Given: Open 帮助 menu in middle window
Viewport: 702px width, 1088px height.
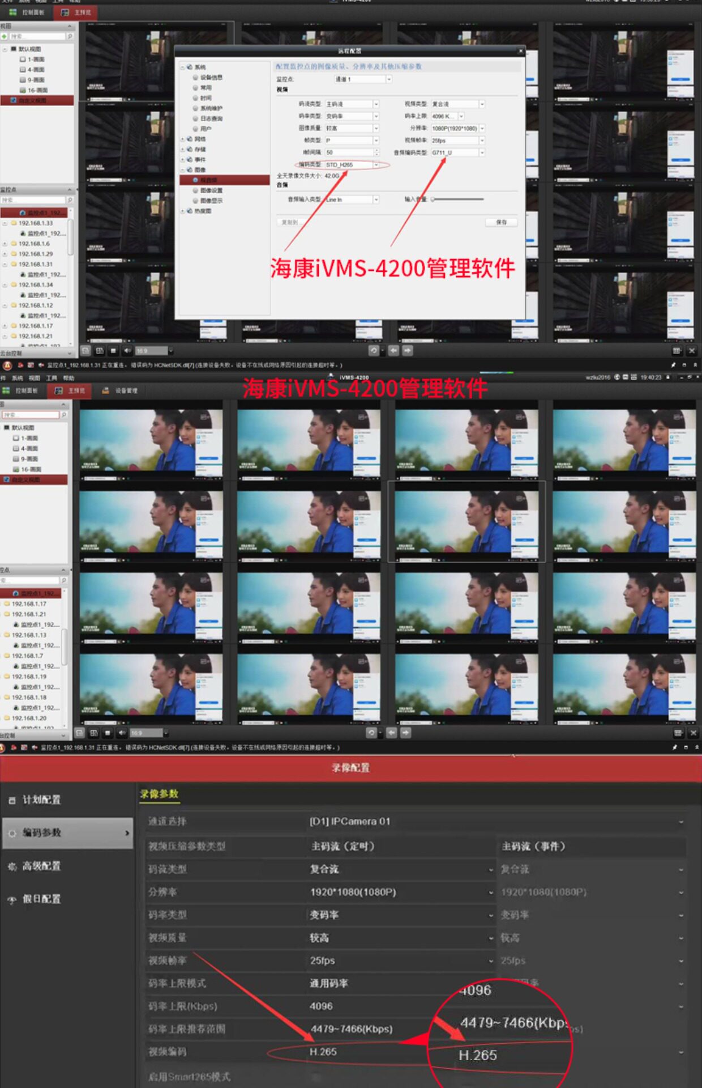Looking at the screenshot, I should [69, 378].
